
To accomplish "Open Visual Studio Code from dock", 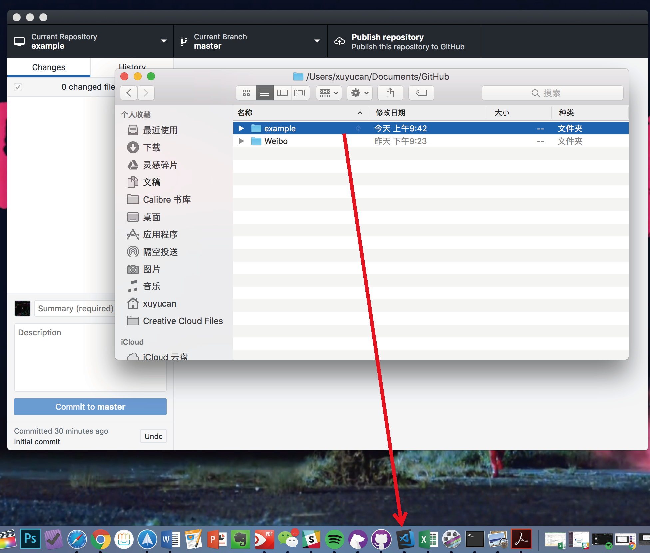I will 405,539.
